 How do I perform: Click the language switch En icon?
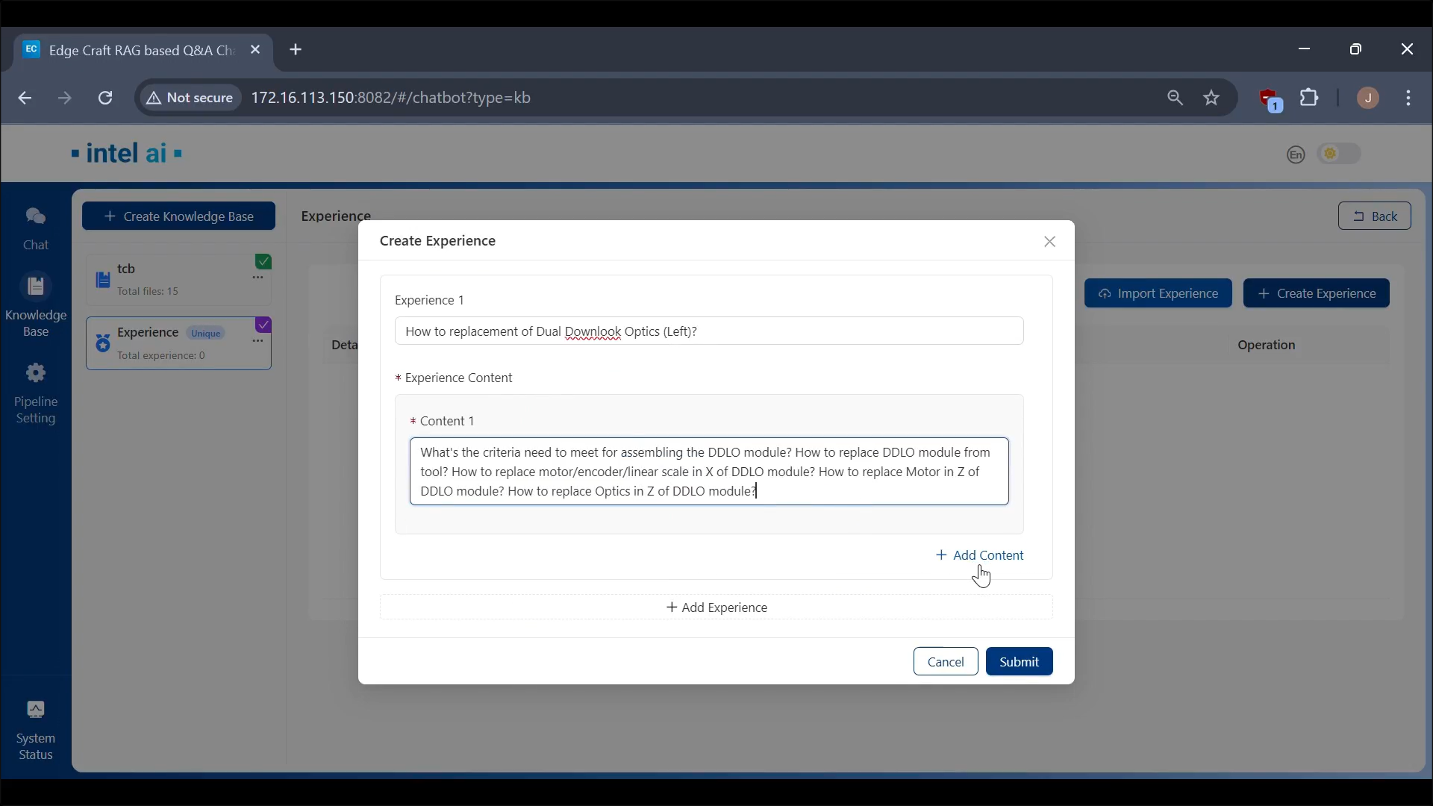1296,154
